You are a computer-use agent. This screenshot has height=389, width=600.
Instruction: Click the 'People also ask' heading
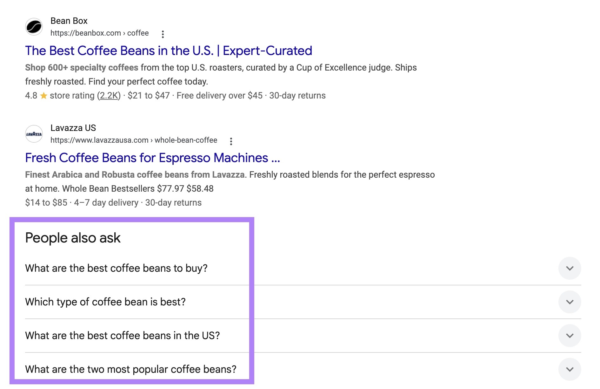(x=73, y=238)
